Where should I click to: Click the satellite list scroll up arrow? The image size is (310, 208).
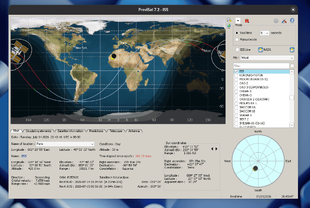[x=292, y=72]
